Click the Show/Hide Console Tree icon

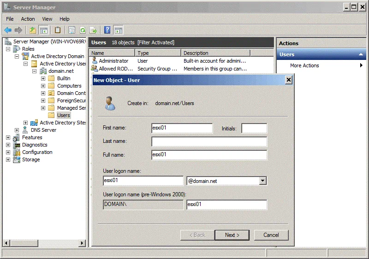(44, 30)
